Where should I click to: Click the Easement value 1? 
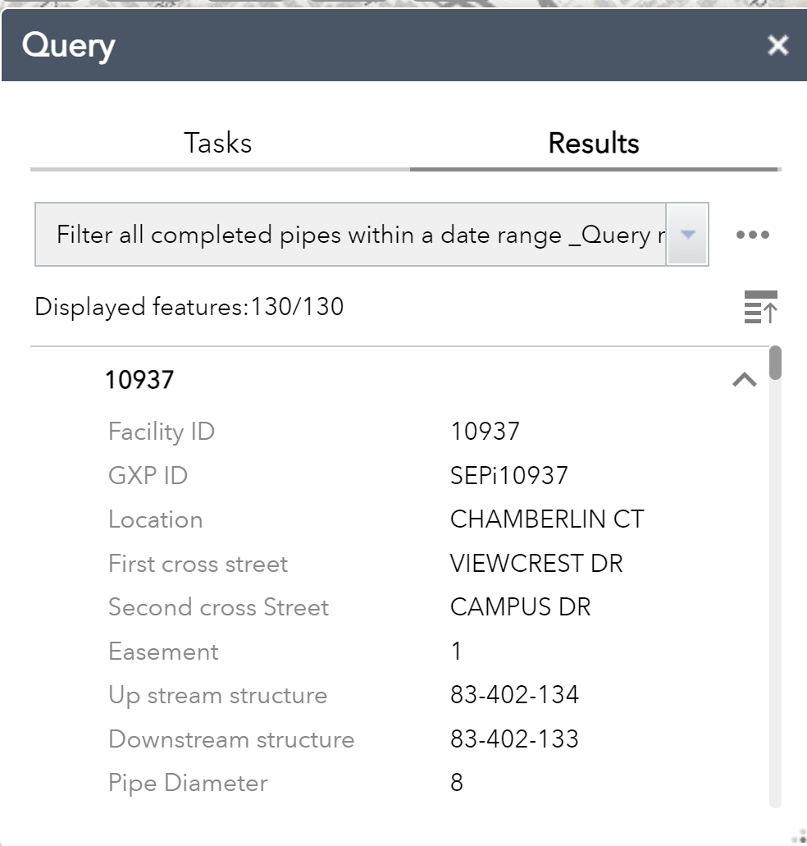[x=456, y=651]
